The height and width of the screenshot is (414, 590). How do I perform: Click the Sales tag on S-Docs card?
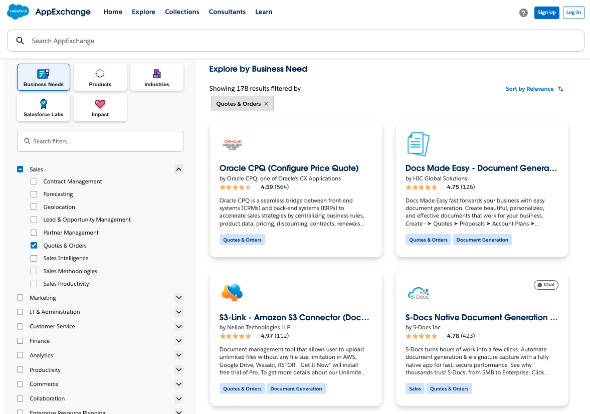coord(415,389)
